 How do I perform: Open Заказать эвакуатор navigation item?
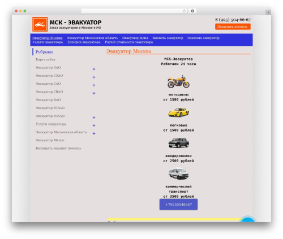[x=203, y=38]
